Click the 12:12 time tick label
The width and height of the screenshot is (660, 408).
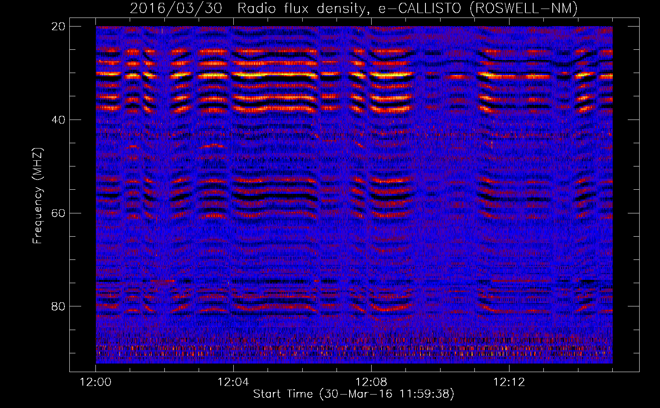(x=509, y=382)
